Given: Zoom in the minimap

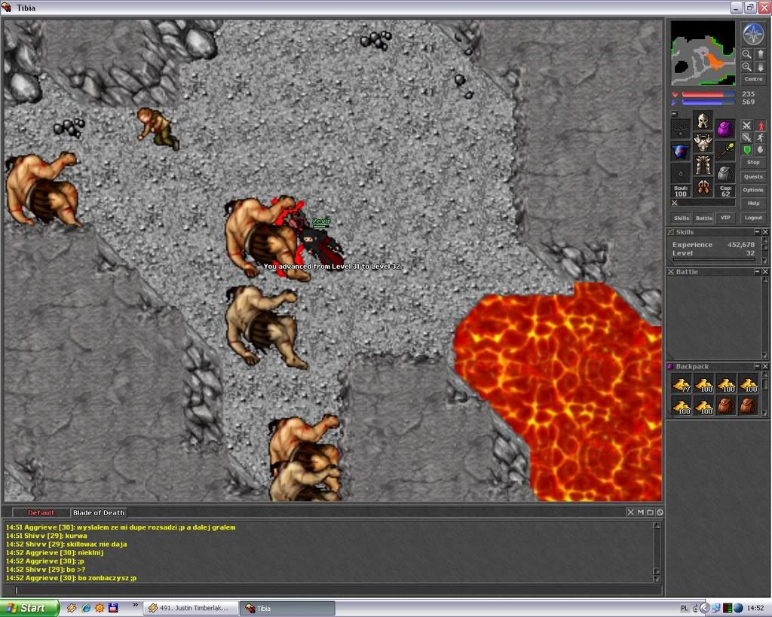Looking at the screenshot, I should [747, 67].
